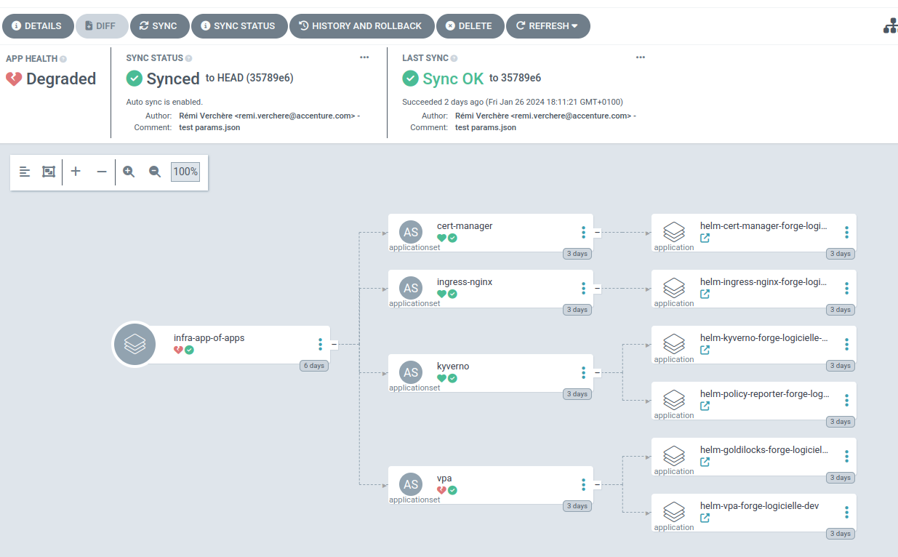Collapse children of infra-app-of-apps node
The width and height of the screenshot is (898, 557).
pos(334,344)
